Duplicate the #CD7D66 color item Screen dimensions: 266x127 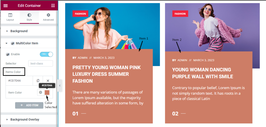[x=38, y=81]
